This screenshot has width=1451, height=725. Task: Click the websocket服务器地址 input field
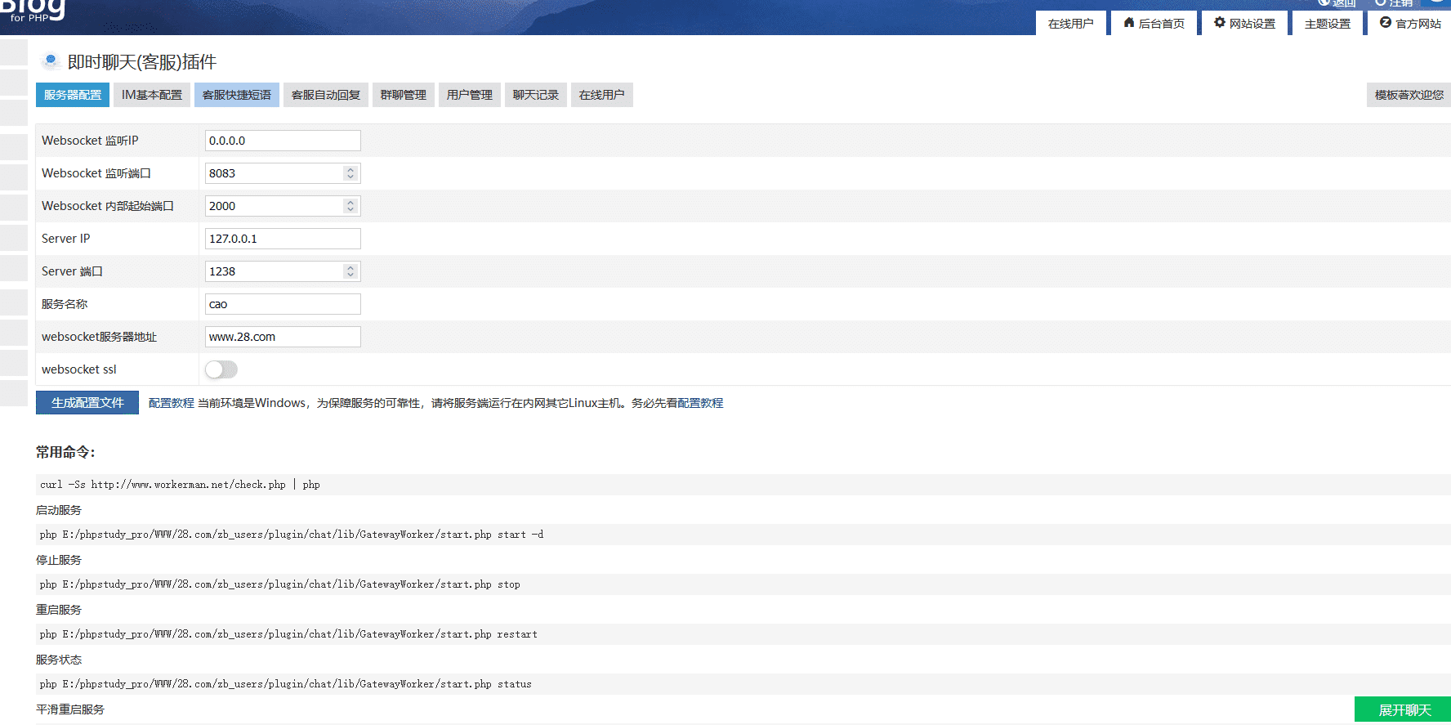(x=282, y=337)
